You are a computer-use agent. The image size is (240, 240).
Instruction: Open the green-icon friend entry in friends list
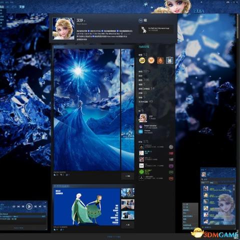[156, 172]
